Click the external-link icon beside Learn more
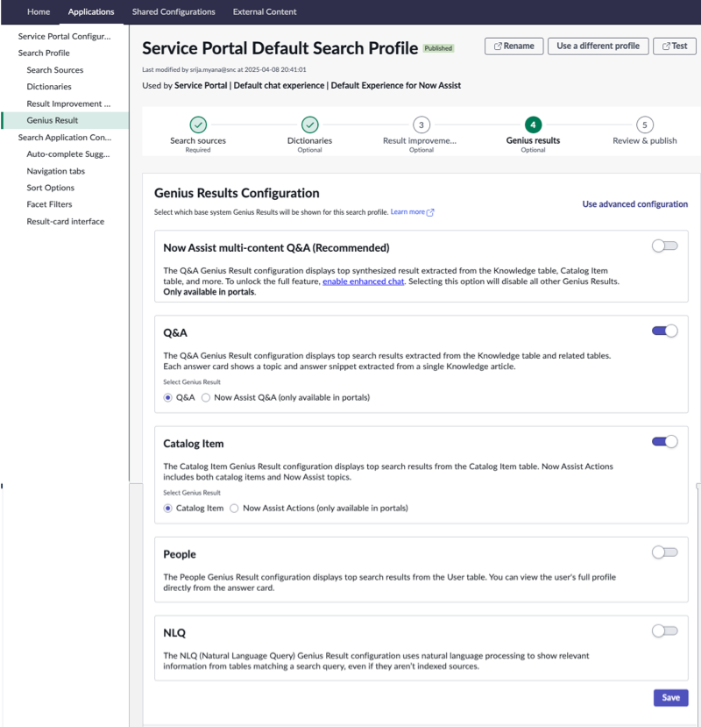 tap(430, 212)
